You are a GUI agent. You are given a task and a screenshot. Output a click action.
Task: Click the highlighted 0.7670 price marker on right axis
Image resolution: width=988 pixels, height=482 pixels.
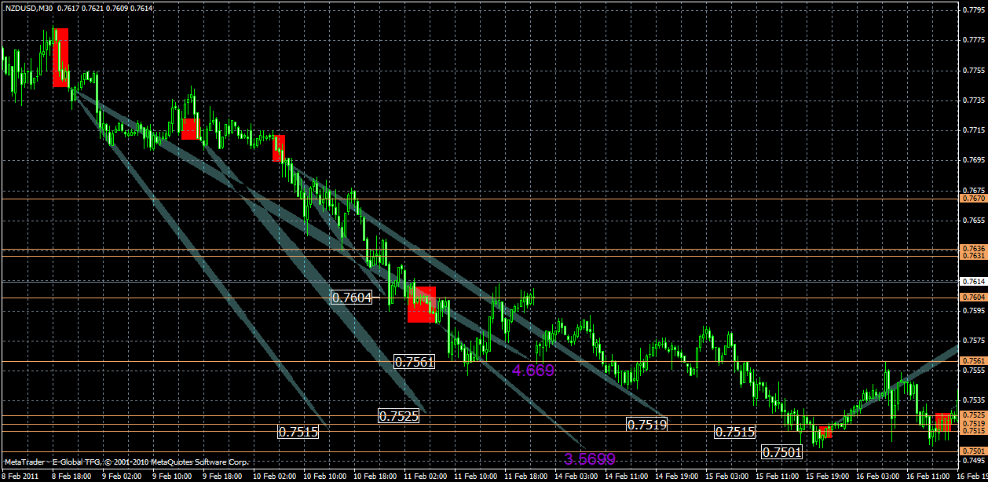974,198
